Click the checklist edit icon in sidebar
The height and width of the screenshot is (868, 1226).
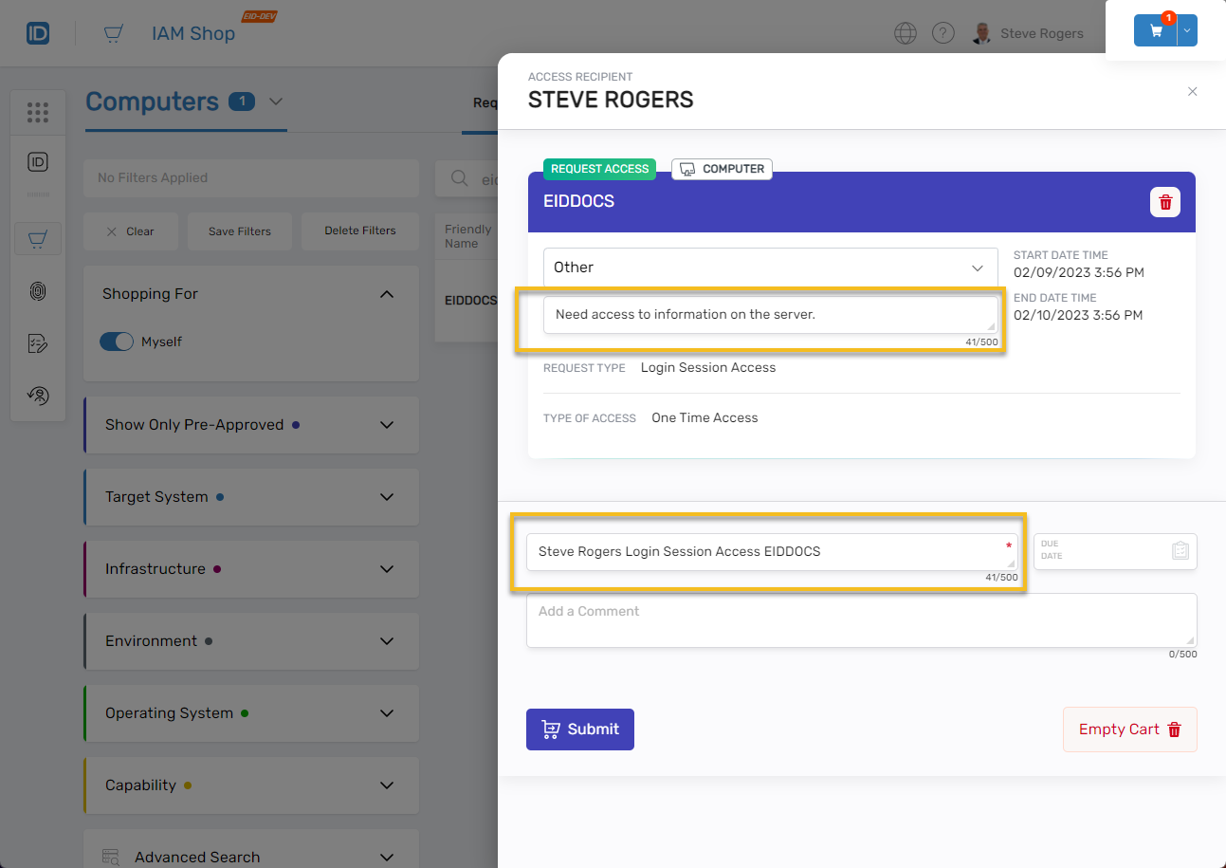point(38,343)
